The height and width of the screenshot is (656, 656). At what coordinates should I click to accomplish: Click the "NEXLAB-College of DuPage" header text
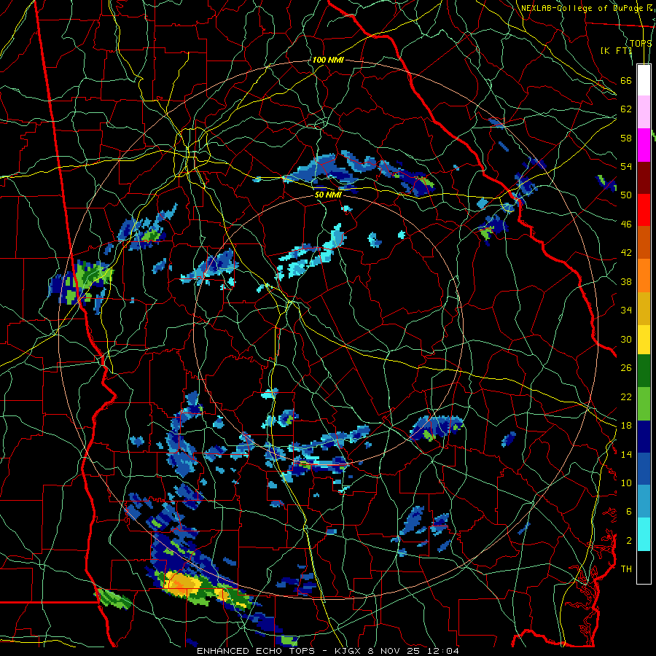582,8
